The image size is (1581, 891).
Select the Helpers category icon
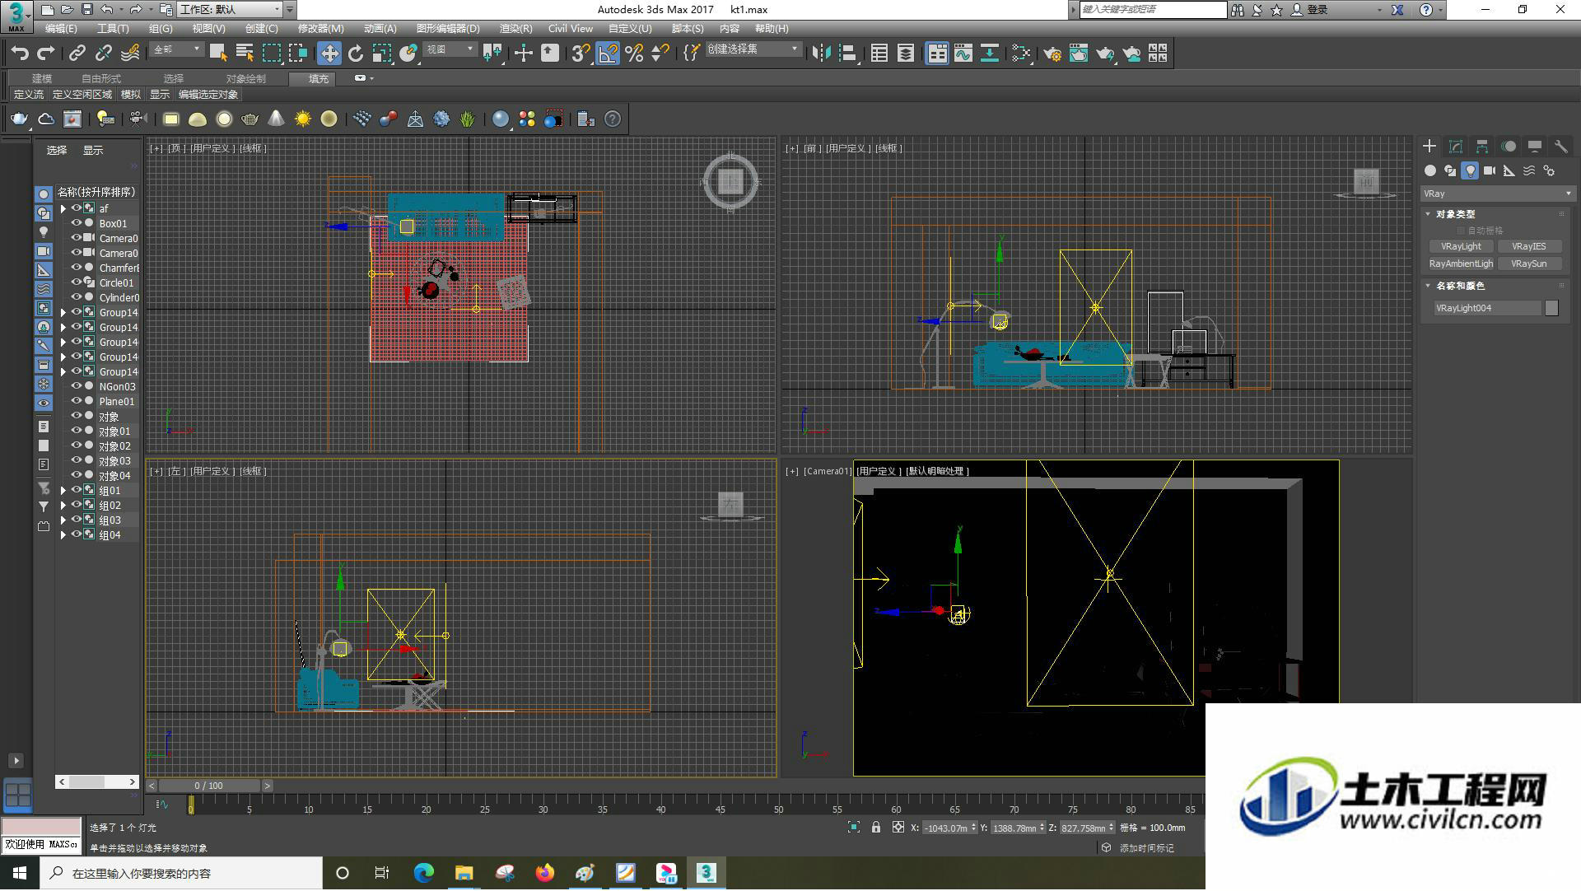[1509, 170]
